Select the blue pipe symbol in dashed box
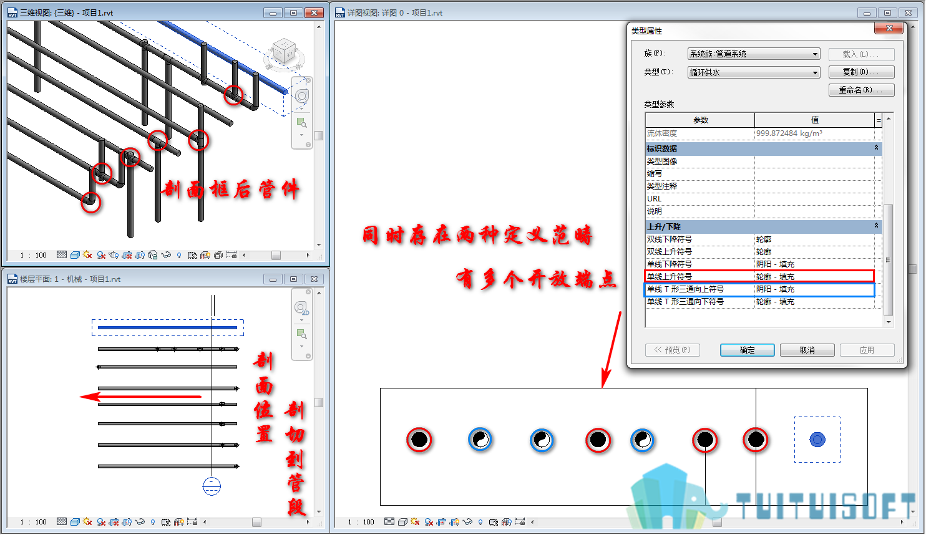Image resolution: width=926 pixels, height=535 pixels. tap(817, 440)
